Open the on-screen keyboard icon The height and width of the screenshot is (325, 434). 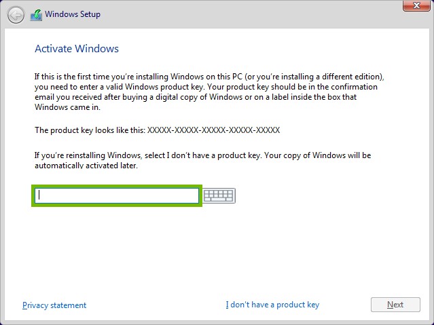[219, 195]
